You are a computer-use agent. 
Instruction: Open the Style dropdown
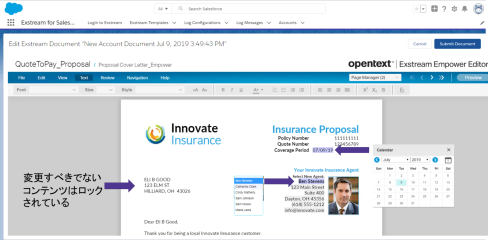point(159,89)
